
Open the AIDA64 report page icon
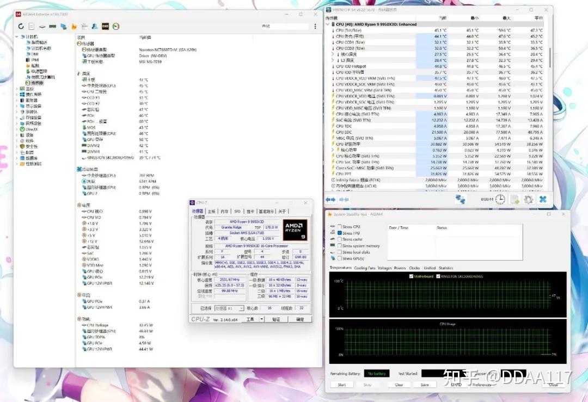32,26
